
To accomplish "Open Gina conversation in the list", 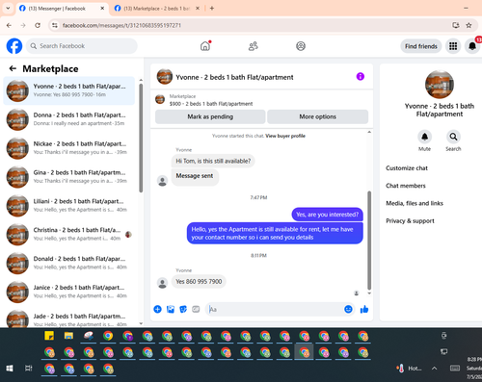I will coord(69,177).
